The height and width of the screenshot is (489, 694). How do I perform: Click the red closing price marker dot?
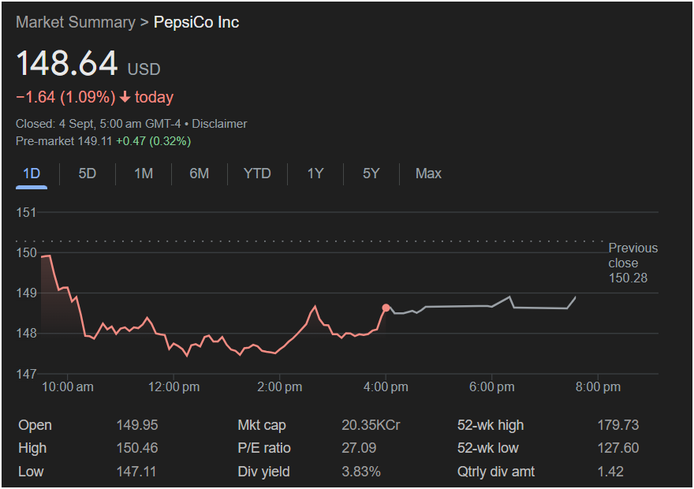pos(386,308)
